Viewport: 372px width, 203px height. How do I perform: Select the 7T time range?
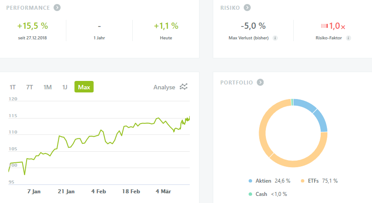pos(30,87)
